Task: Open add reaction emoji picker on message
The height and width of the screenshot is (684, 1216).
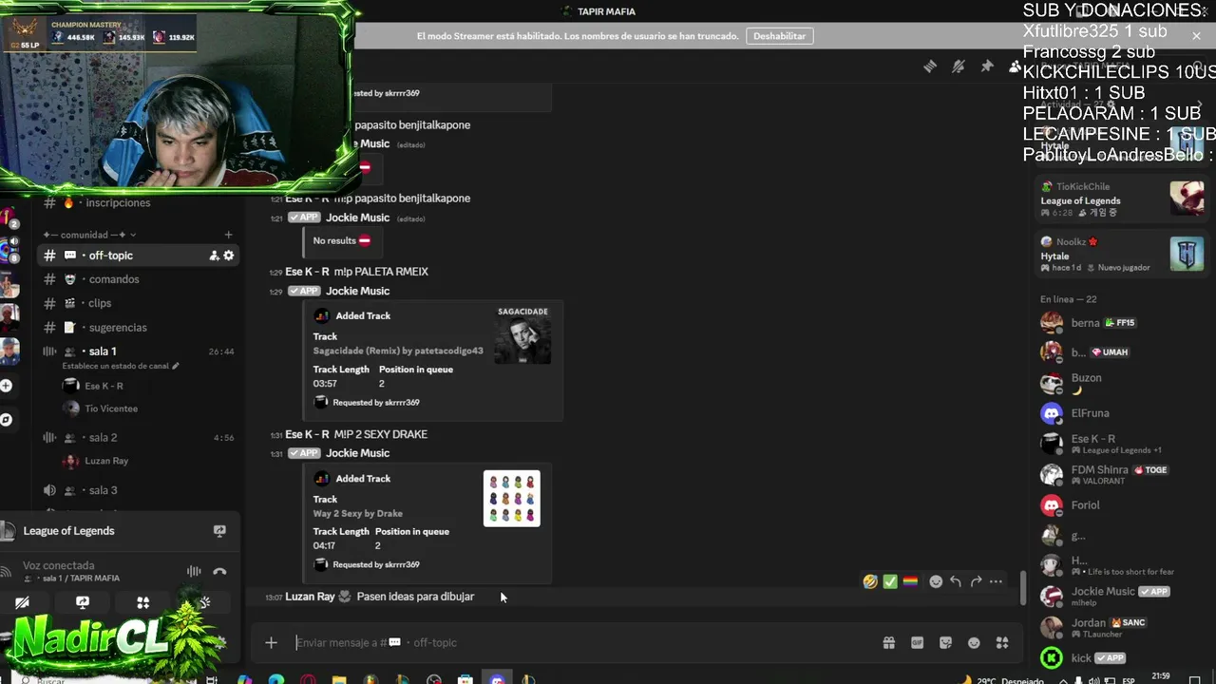Action: [936, 581]
